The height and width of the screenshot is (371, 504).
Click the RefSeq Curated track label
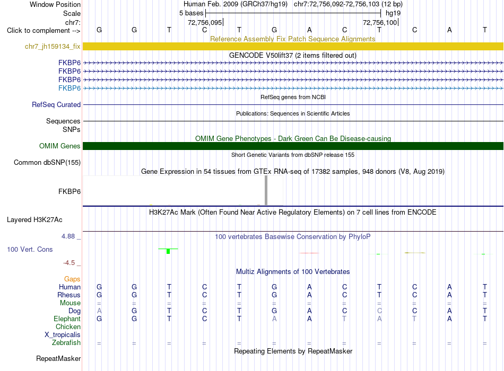coord(56,105)
